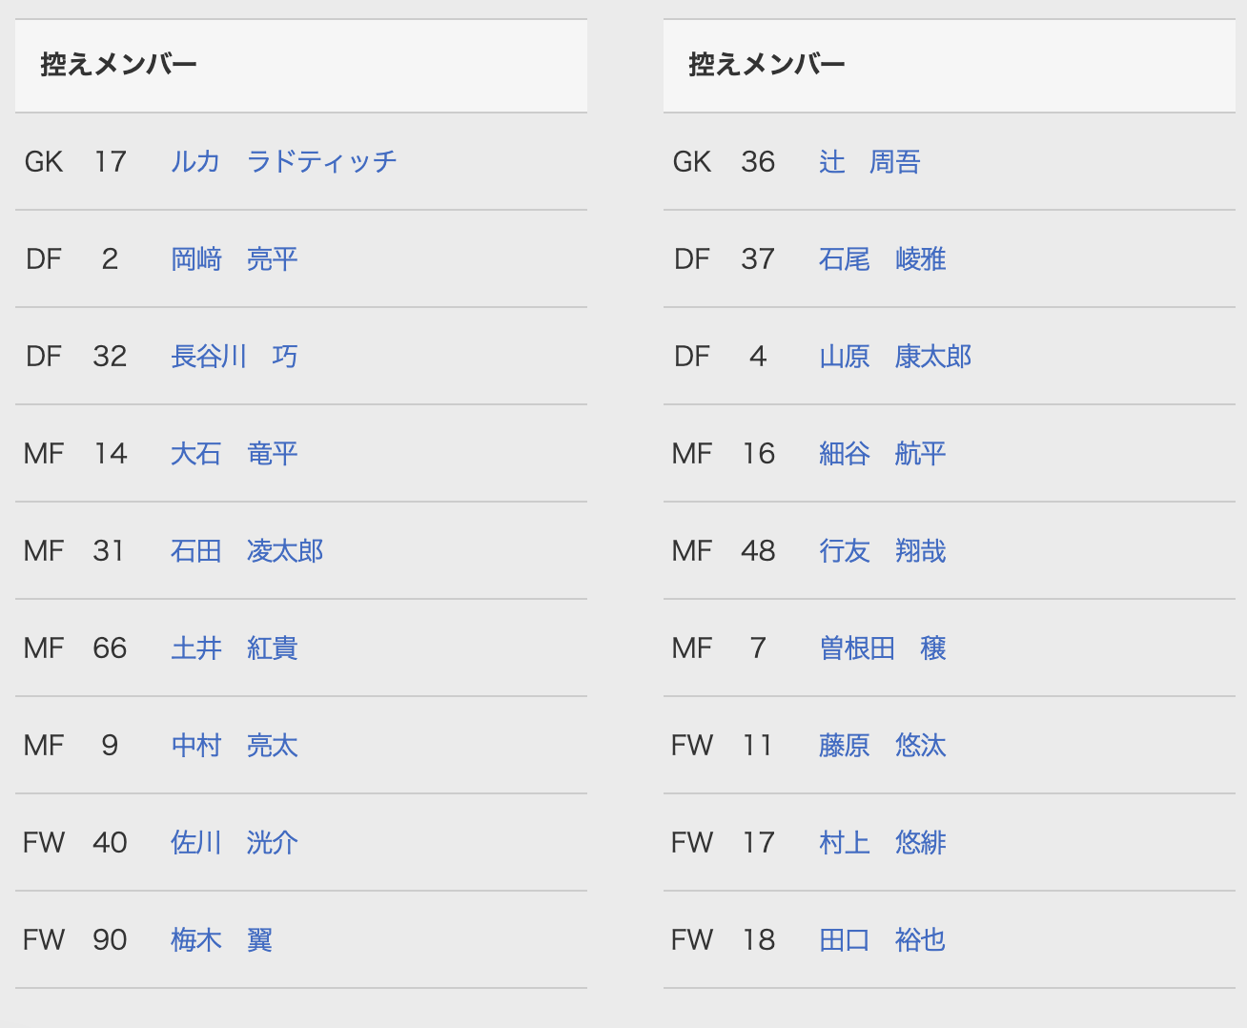The image size is (1247, 1028).
Task: Click right 控えメンバー section header
Action: coord(767,65)
